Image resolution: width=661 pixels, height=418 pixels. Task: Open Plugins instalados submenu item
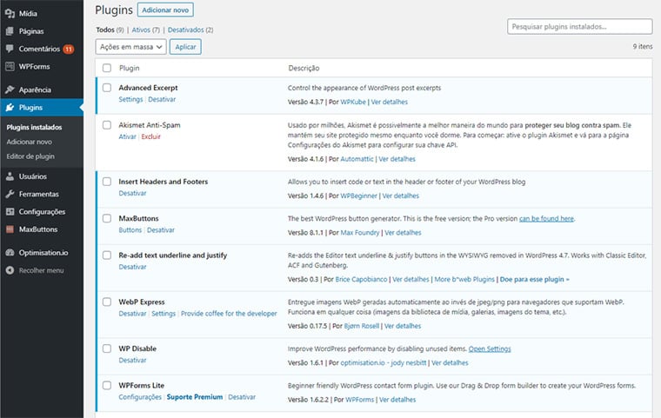pos(34,127)
